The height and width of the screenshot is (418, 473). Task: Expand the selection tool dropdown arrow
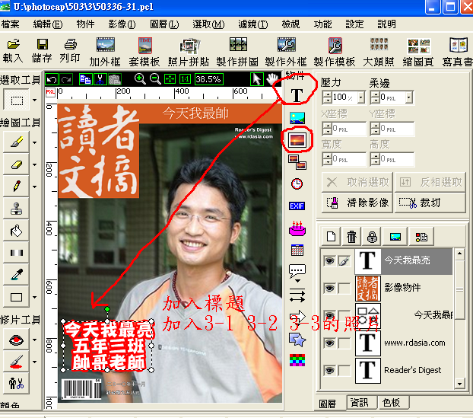[x=35, y=101]
